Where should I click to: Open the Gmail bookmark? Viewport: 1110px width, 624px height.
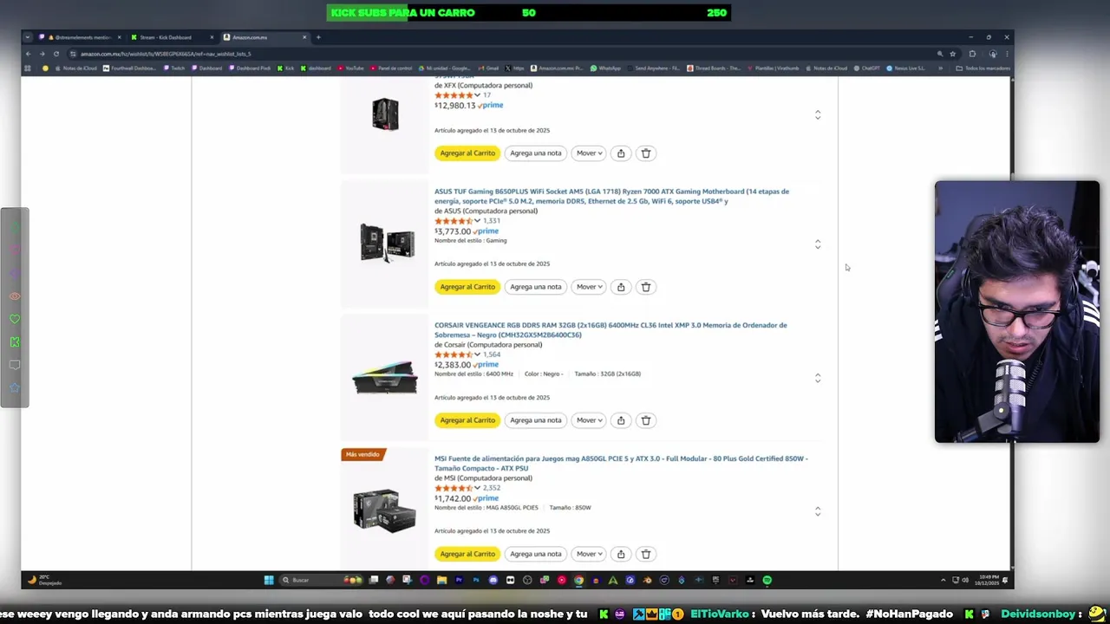coord(488,68)
